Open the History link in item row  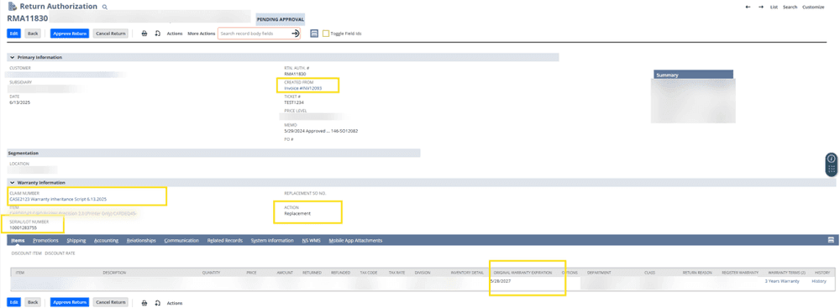(818, 281)
